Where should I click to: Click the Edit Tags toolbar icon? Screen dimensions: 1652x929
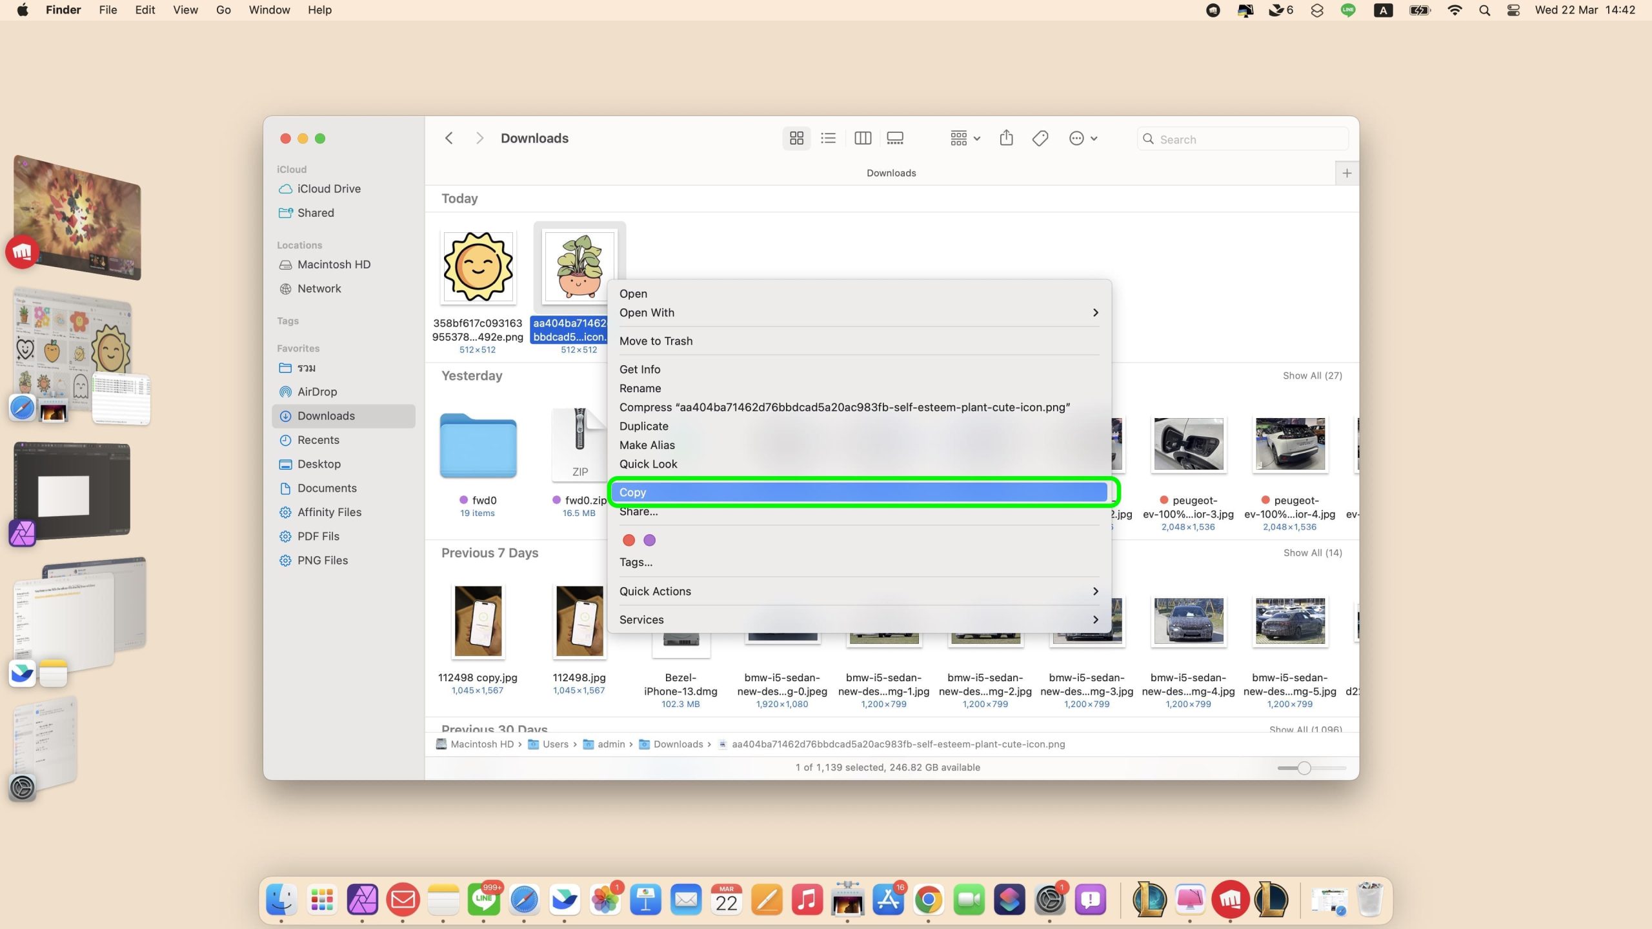1040,138
